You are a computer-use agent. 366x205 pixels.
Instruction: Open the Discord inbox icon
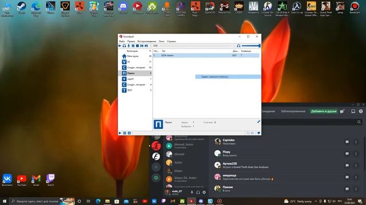click(x=353, y=112)
